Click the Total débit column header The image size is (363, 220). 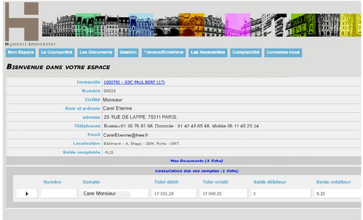pos(166,182)
